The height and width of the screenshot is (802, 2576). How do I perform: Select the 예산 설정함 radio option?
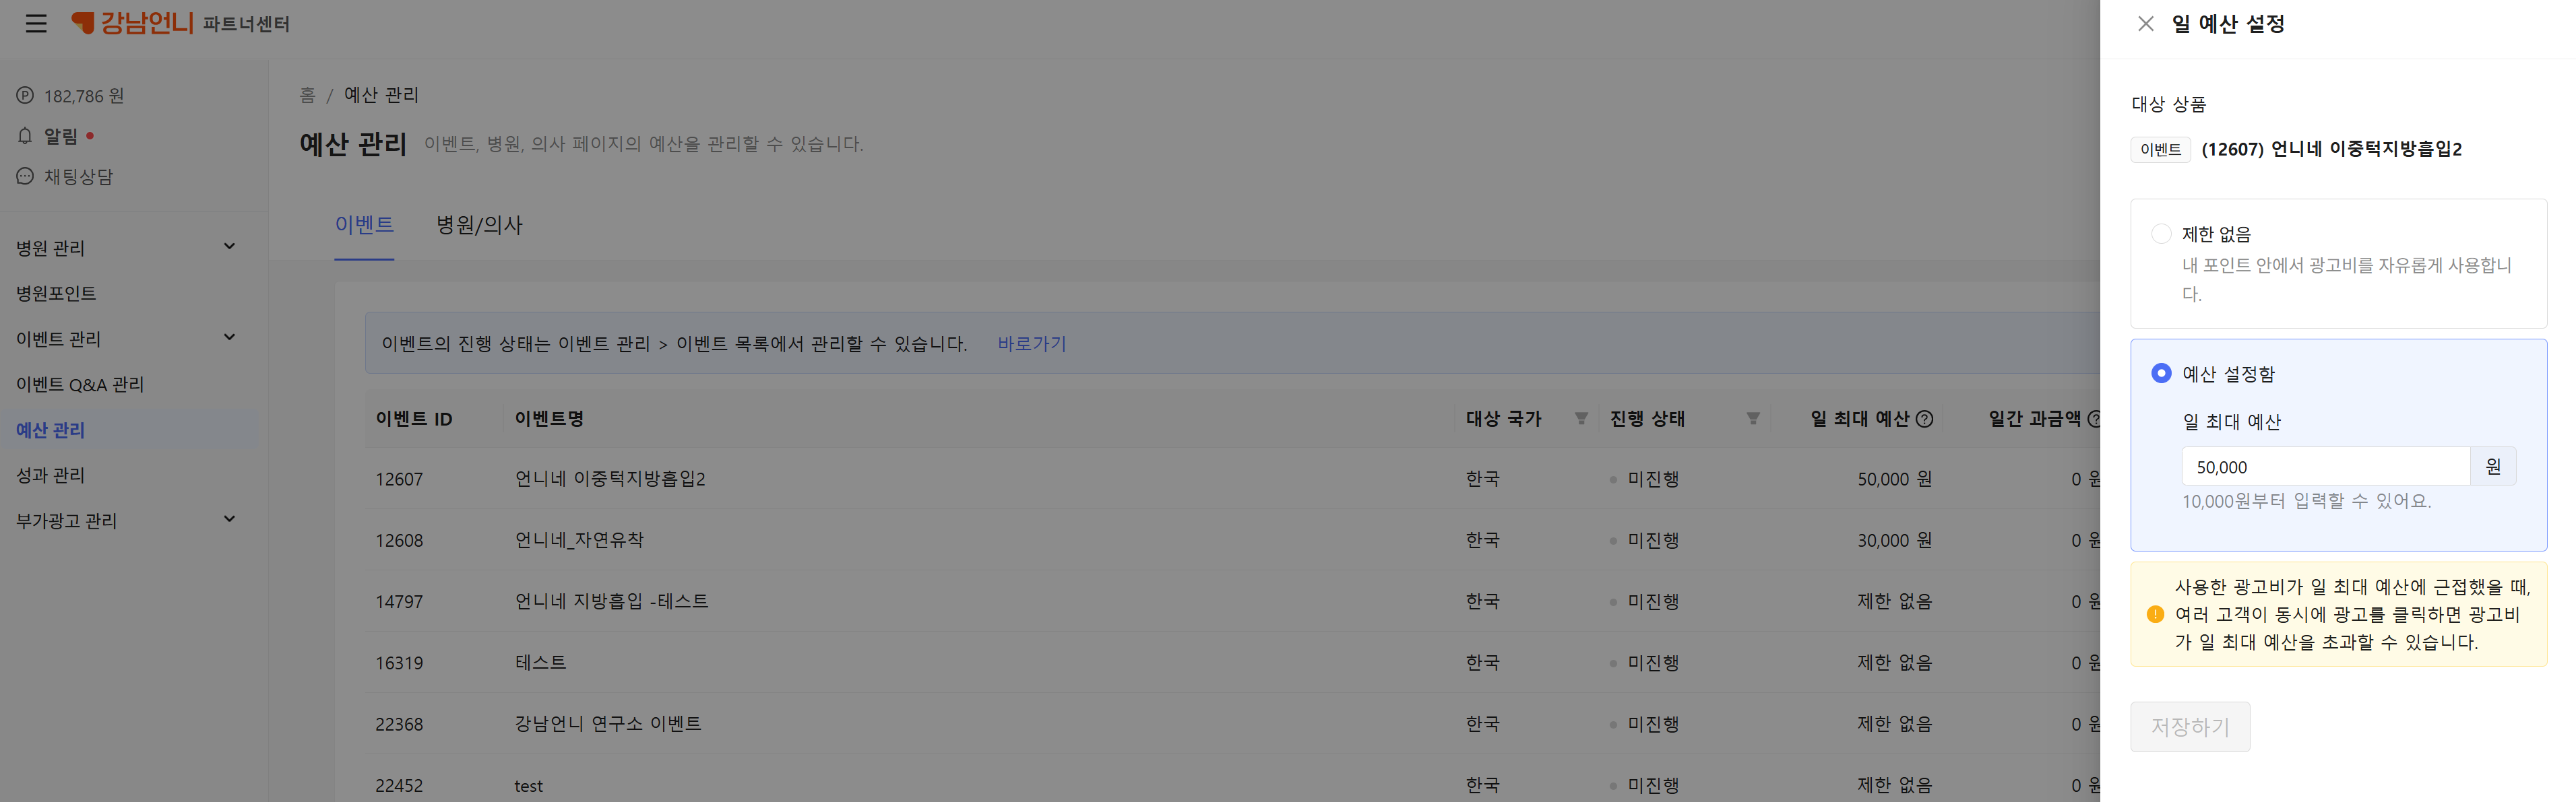click(x=2161, y=372)
